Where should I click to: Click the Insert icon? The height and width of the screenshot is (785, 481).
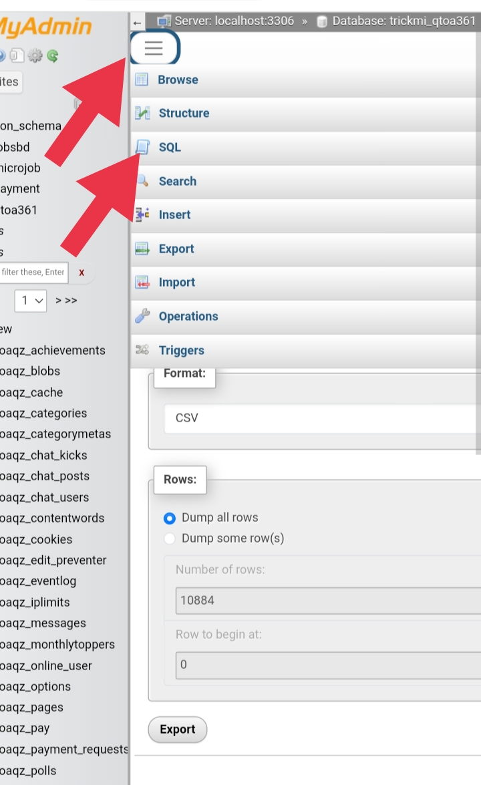point(142,214)
